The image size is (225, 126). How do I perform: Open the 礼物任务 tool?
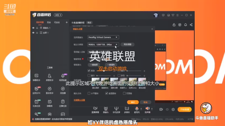[x=37, y=103]
